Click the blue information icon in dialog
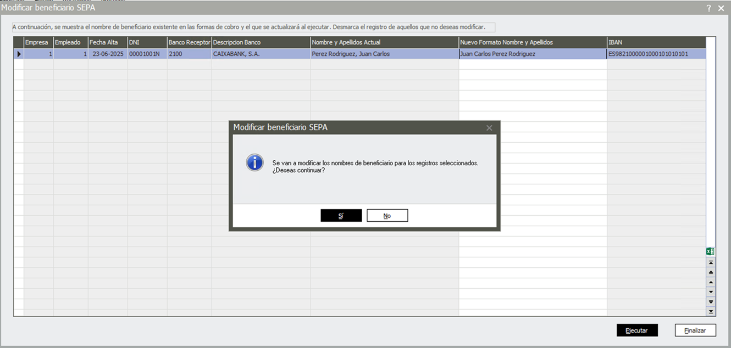The width and height of the screenshot is (731, 348). (x=254, y=162)
